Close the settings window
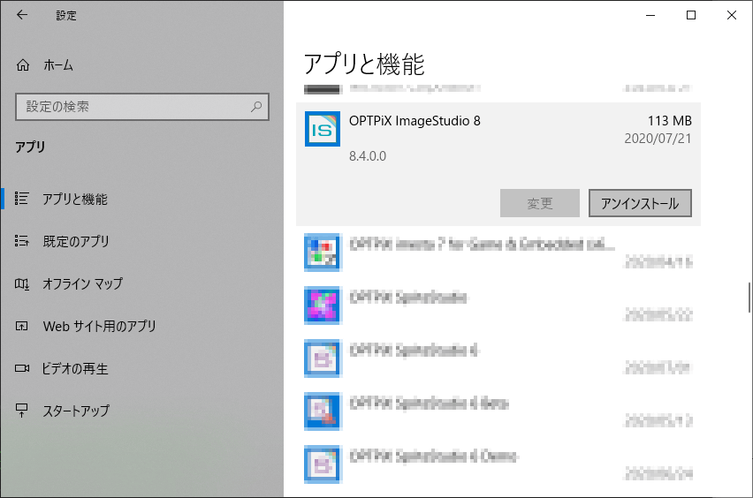Image resolution: width=753 pixels, height=498 pixels. (x=732, y=15)
